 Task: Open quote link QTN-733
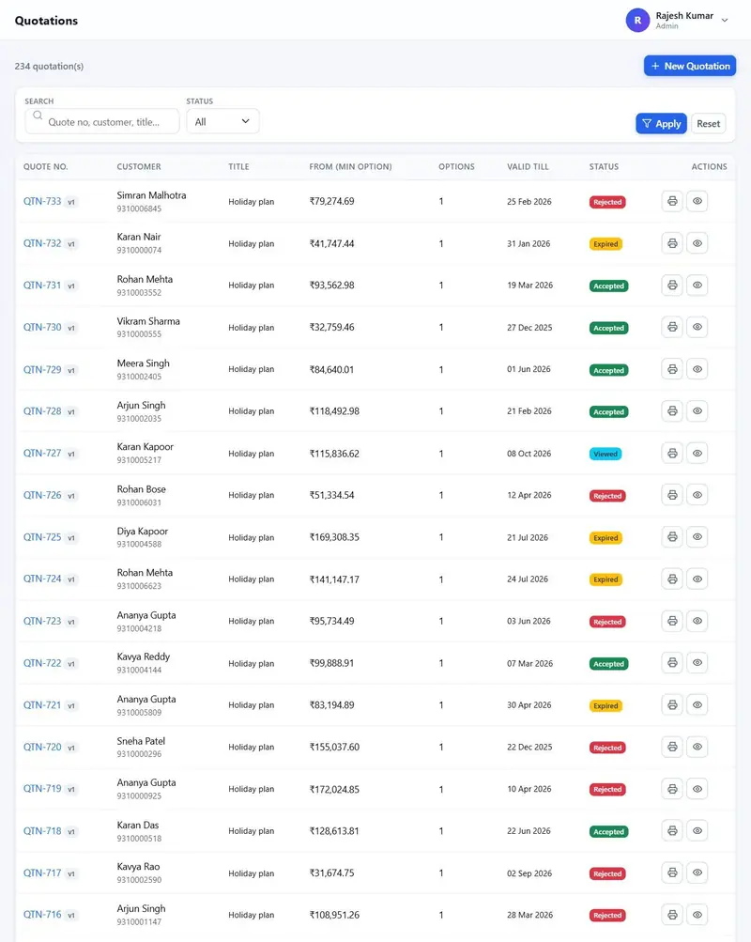pos(42,201)
